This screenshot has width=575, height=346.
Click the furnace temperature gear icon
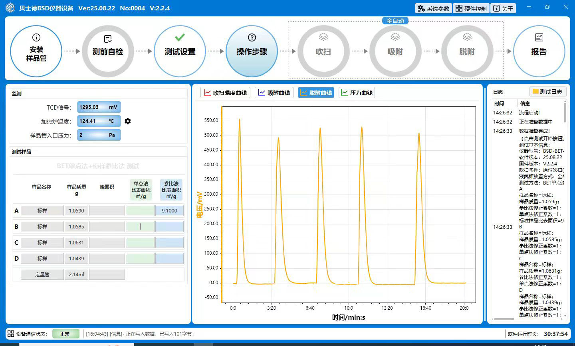click(x=128, y=121)
